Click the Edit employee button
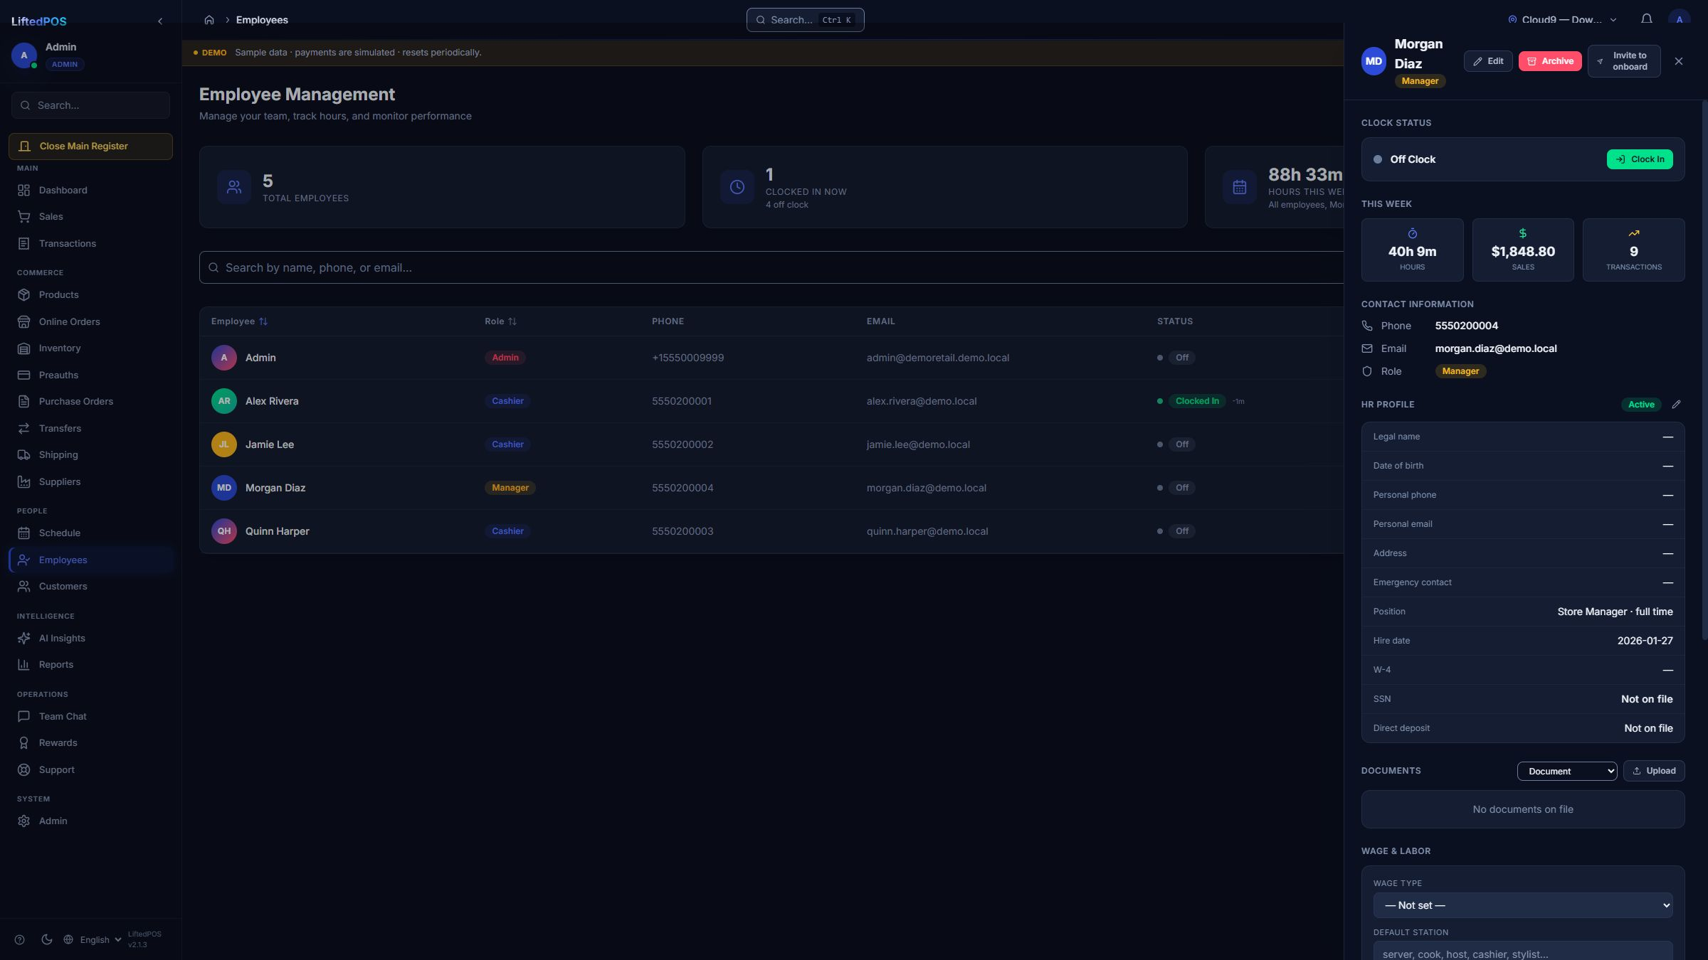The width and height of the screenshot is (1708, 960). [1488, 61]
